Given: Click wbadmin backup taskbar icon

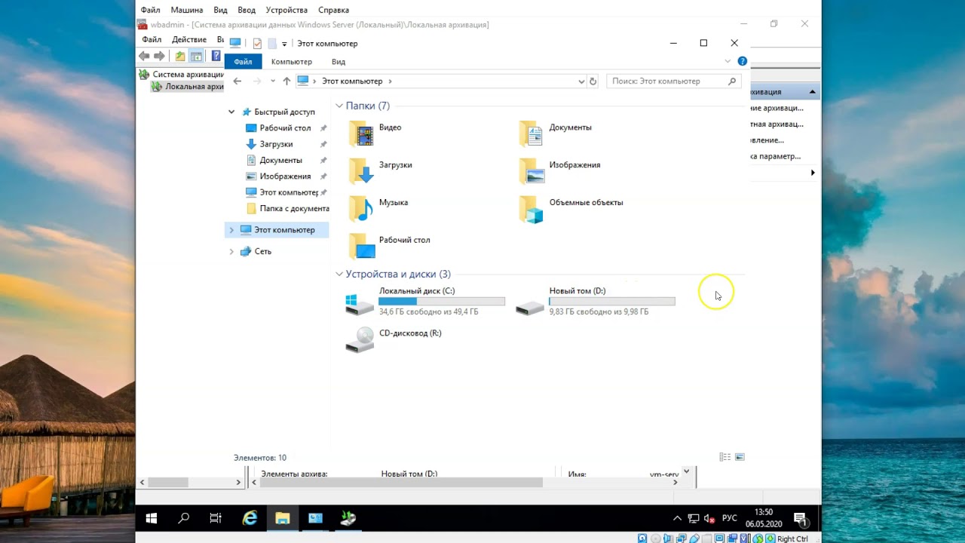Looking at the screenshot, I should 348,518.
